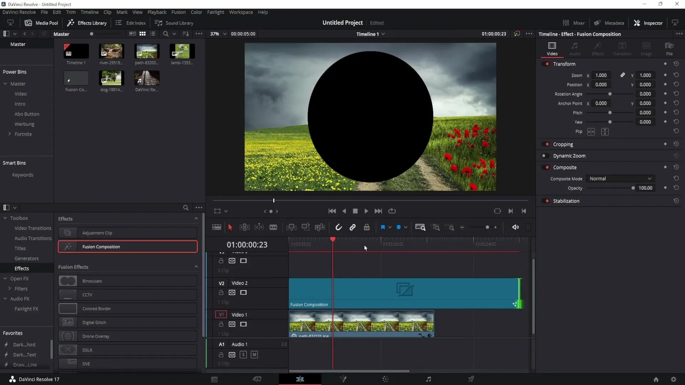Viewport: 685px width, 385px height.
Task: Click the Audio mute speaker icon
Action: point(516,227)
